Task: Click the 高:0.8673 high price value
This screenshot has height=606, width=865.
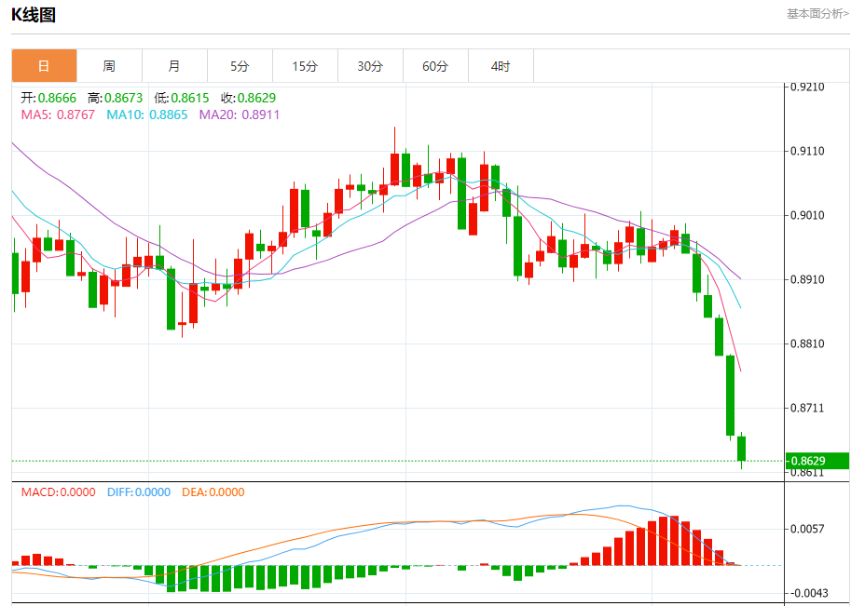Action: 115,98
